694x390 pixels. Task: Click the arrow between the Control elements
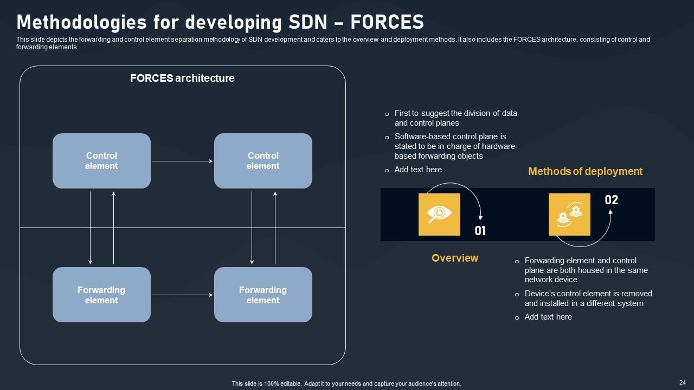182,161
